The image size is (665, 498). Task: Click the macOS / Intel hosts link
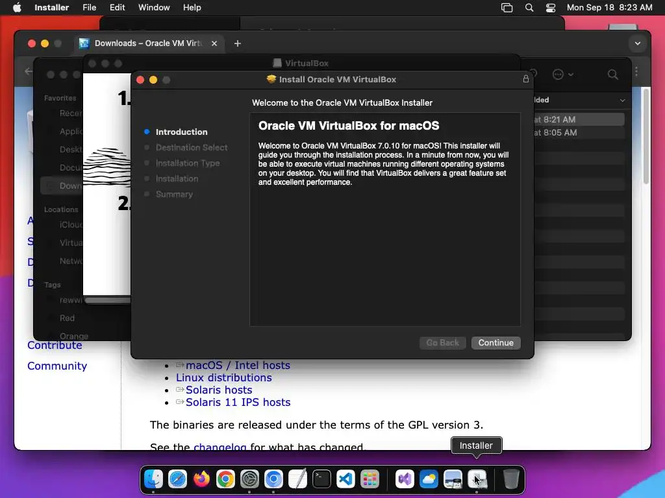pos(238,365)
